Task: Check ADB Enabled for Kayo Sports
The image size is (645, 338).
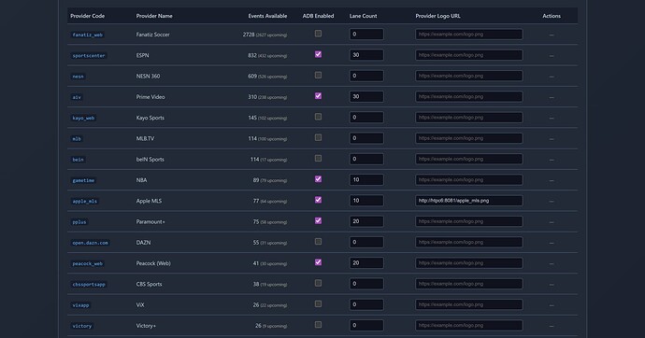Action: coord(318,117)
